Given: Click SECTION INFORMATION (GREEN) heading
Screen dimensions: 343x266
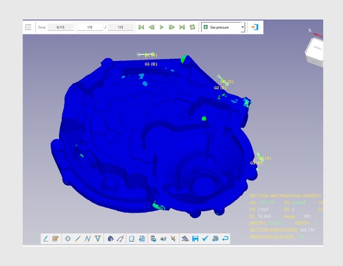Looking at the screenshot, I should click(x=285, y=196).
